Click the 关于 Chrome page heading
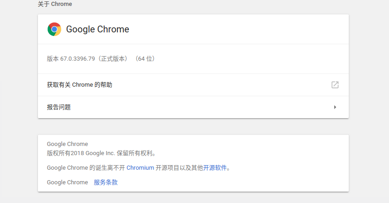The height and width of the screenshot is (203, 389). [55, 4]
